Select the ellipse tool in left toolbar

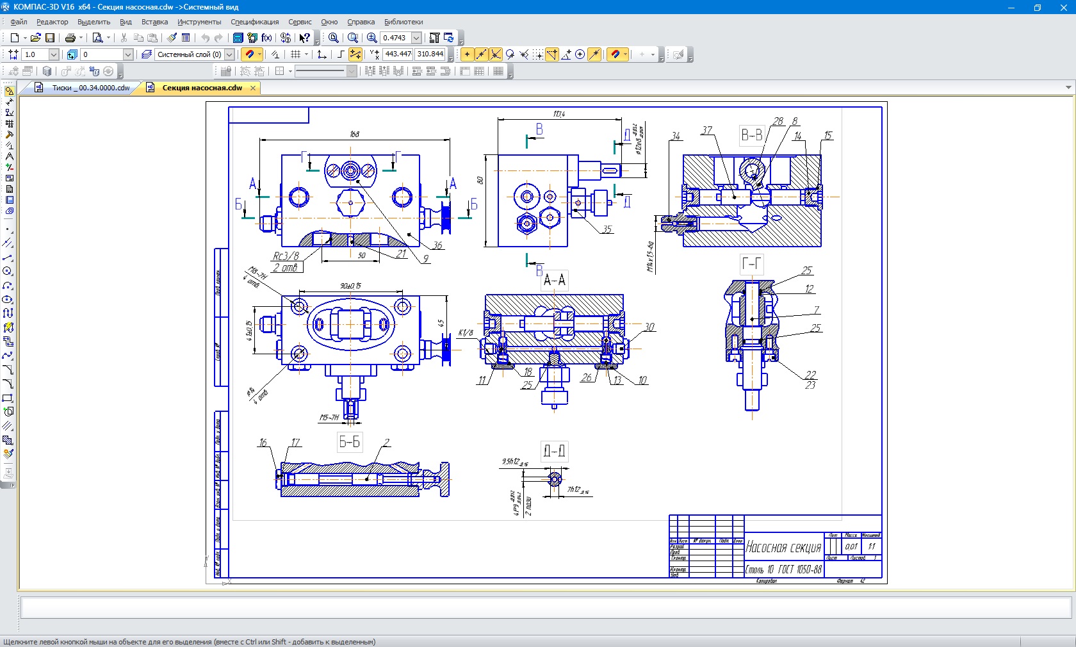tap(8, 300)
